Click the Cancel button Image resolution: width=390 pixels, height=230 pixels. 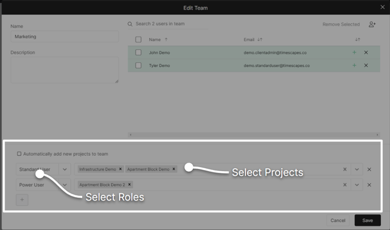338,220
